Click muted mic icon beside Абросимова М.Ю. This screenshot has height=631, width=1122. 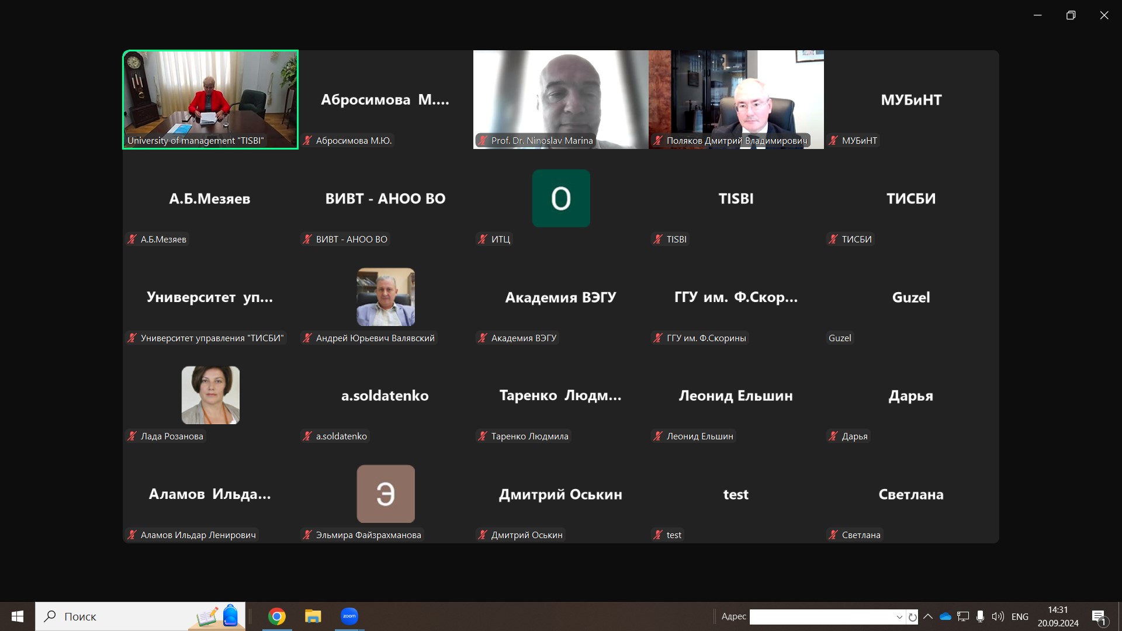pyautogui.click(x=307, y=140)
